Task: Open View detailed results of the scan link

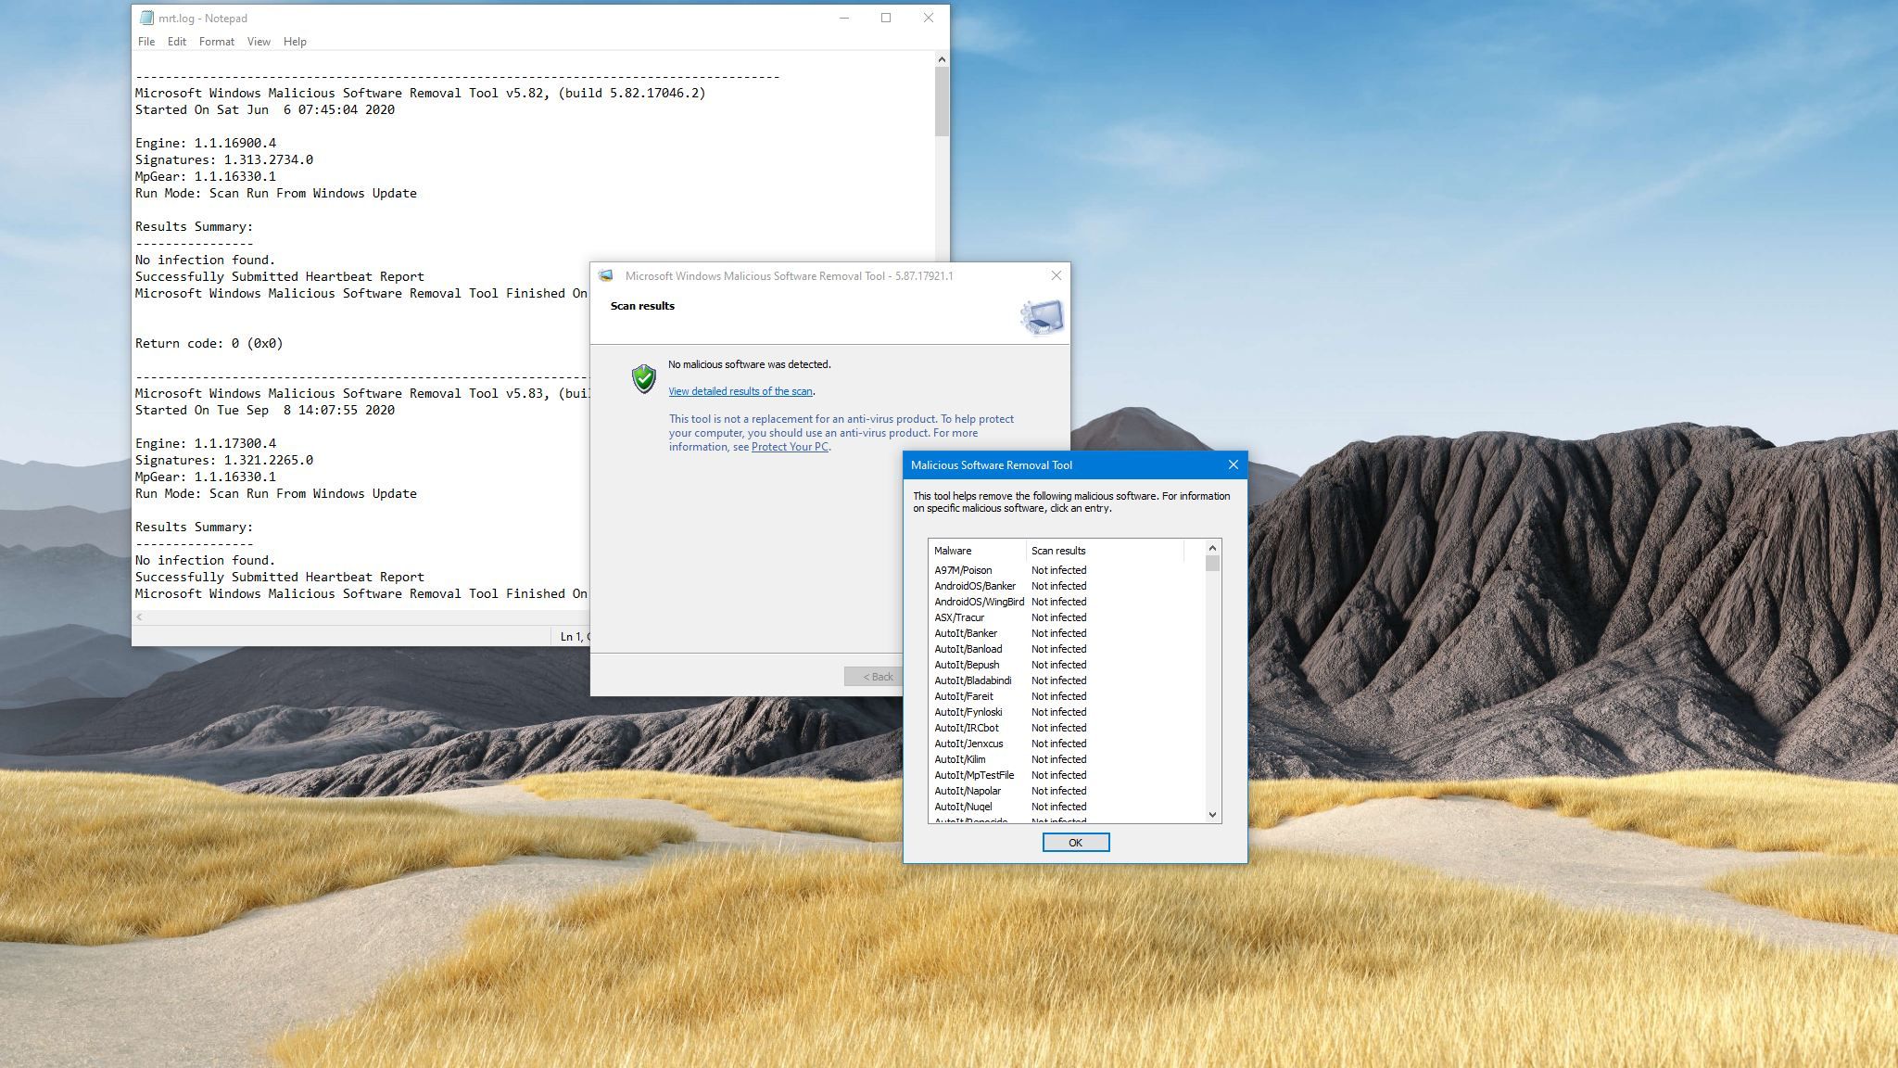Action: (x=740, y=391)
